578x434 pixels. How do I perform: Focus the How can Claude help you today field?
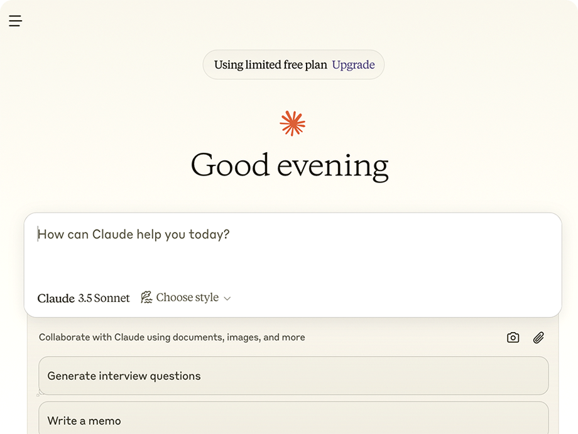click(293, 251)
